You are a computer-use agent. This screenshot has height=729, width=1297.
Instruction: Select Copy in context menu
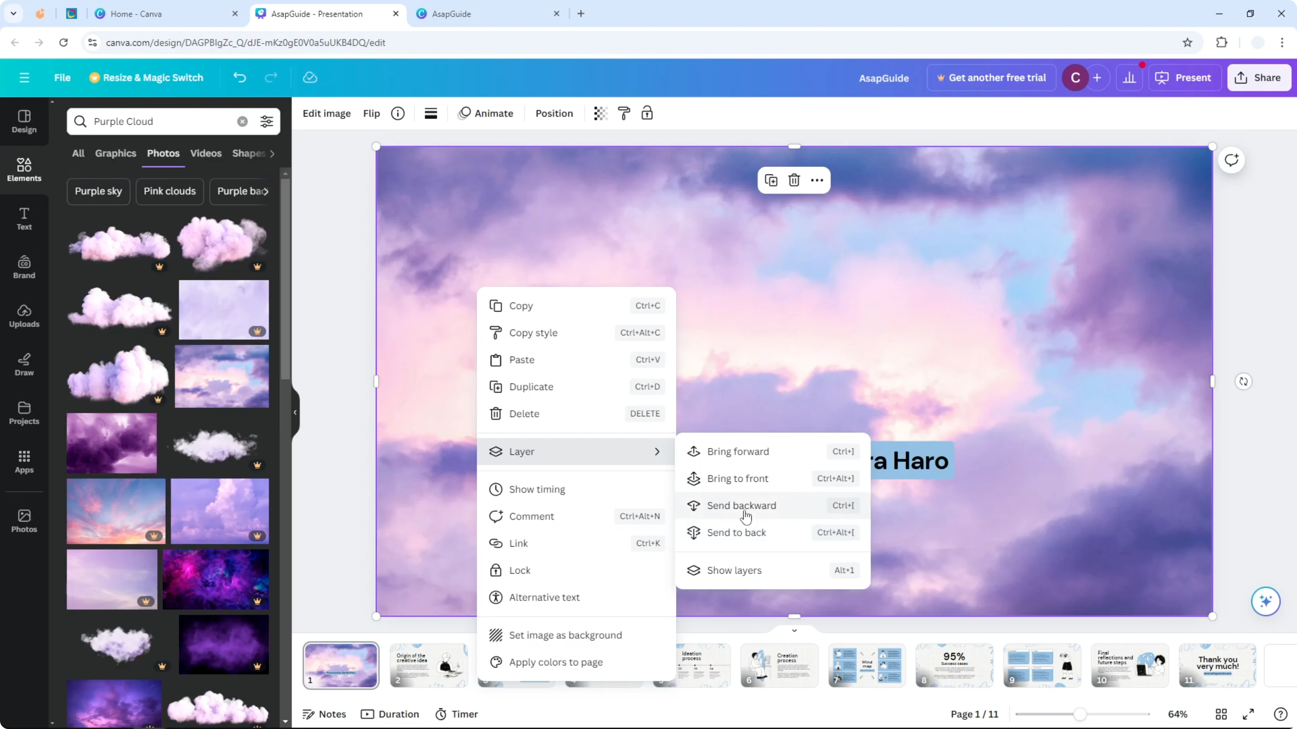pos(577,305)
